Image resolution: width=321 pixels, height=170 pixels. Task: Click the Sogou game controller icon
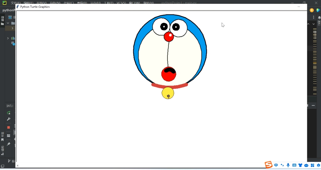[306, 165]
